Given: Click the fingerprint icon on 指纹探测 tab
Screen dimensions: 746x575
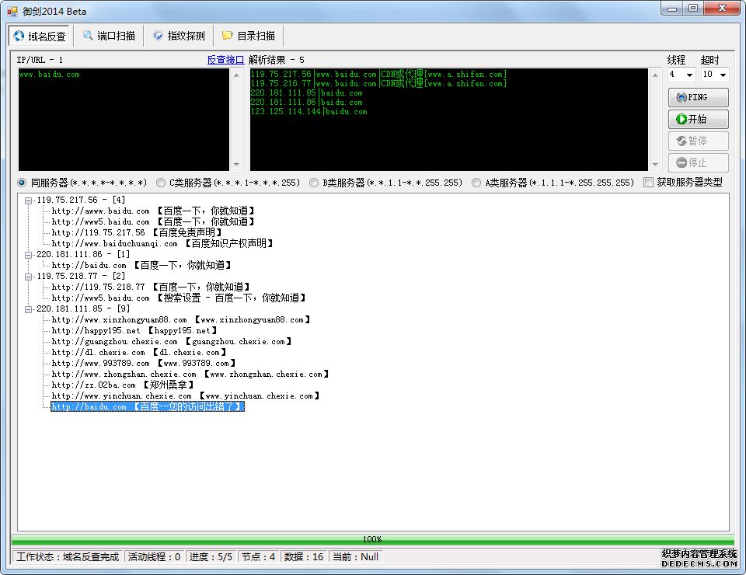Looking at the screenshot, I should [x=158, y=36].
